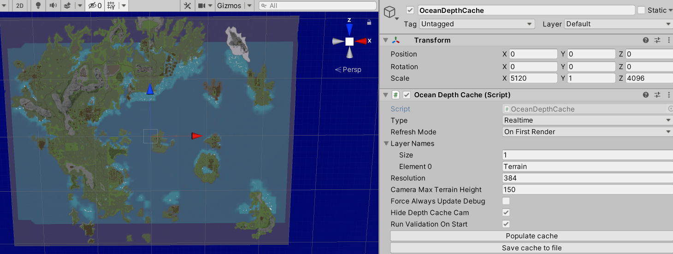This screenshot has height=254, width=673.
Task: Open component tools wrench icon
Action: click(x=187, y=6)
